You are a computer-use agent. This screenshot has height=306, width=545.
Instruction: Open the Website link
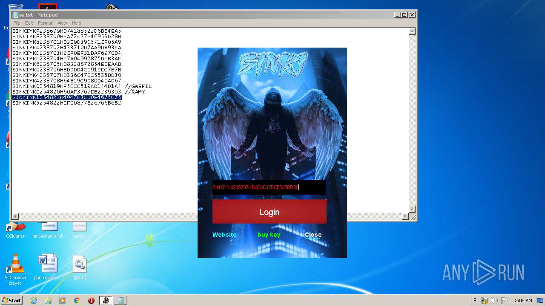pos(224,235)
